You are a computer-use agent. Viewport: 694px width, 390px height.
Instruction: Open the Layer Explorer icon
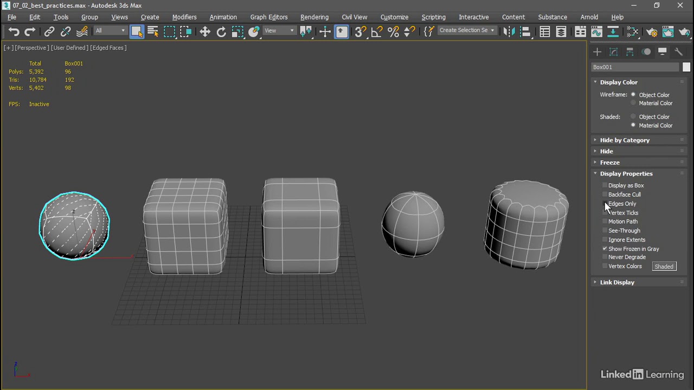pos(561,32)
